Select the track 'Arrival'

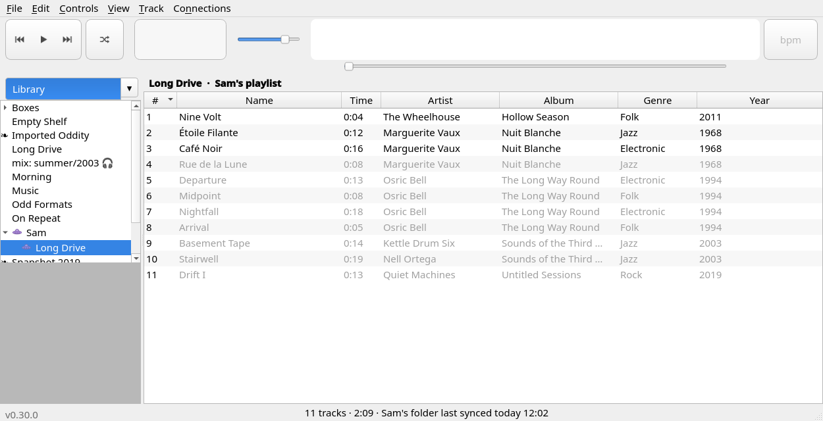pyautogui.click(x=483, y=228)
